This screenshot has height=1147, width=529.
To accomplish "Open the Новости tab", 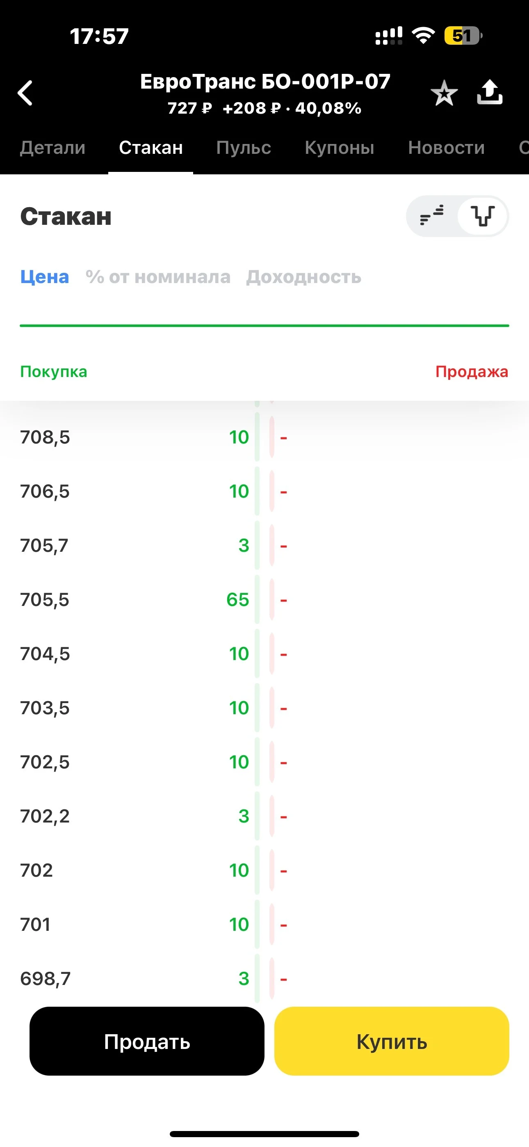I will click(446, 148).
